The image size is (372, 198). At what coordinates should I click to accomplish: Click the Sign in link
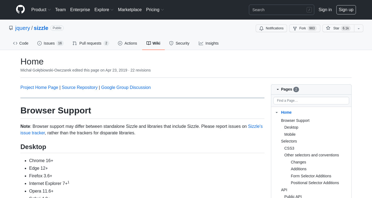coord(325,10)
